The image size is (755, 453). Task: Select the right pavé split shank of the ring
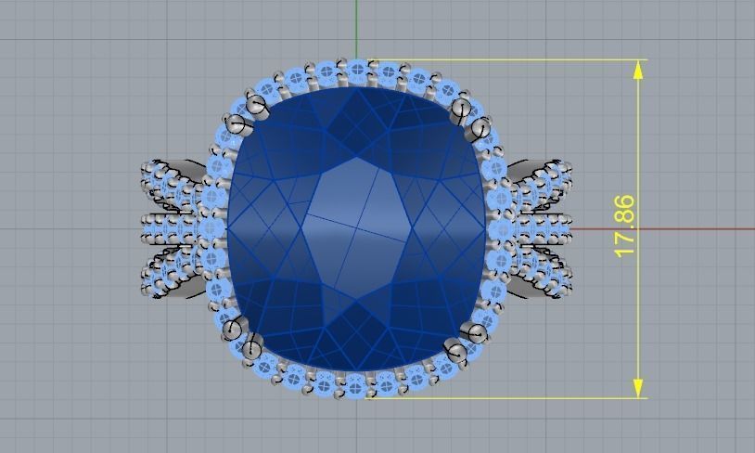coord(539,229)
